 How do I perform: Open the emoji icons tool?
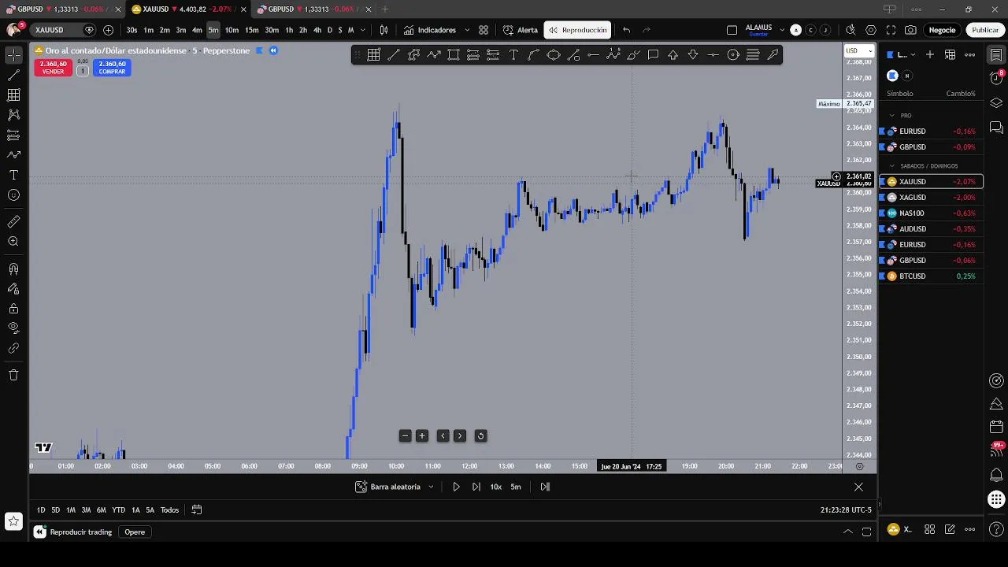click(13, 195)
